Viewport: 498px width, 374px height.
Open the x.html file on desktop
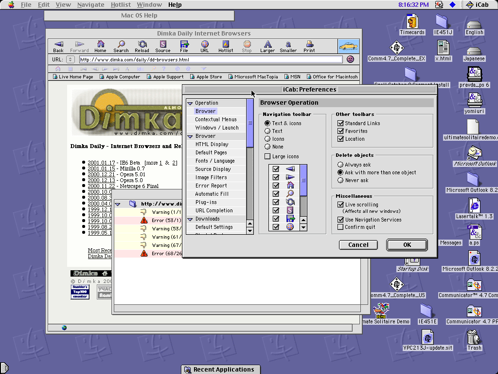click(x=443, y=51)
